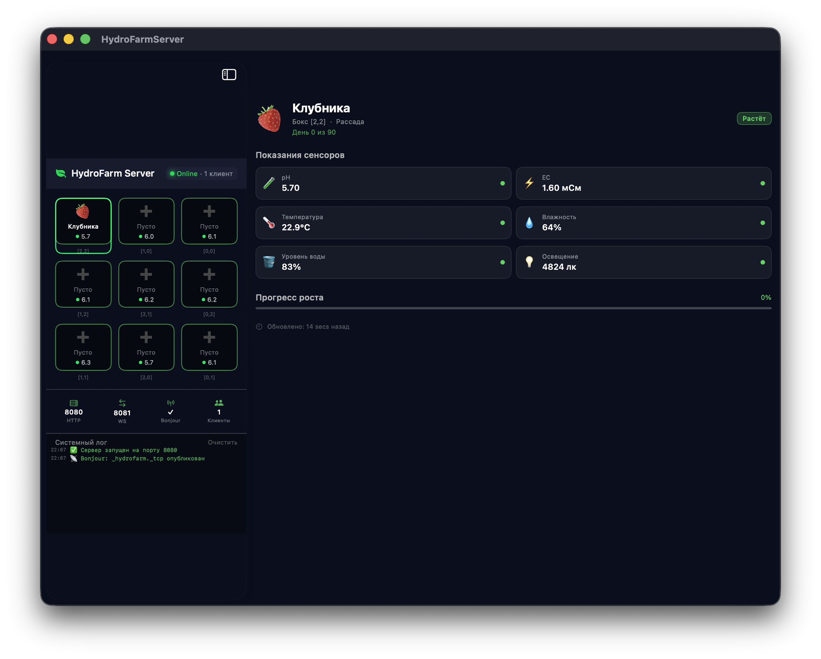The height and width of the screenshot is (659, 821).
Task: Click the Системный лог heading
Action: 81,442
